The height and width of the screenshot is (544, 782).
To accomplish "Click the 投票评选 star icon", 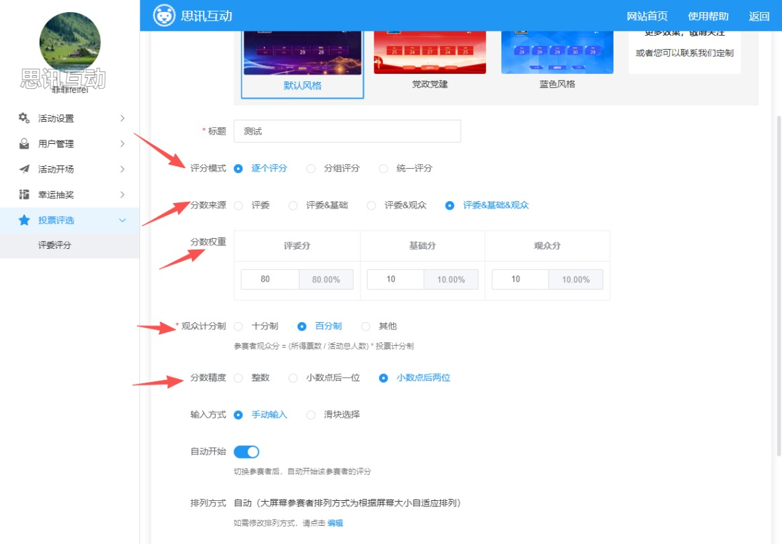I will tap(24, 220).
